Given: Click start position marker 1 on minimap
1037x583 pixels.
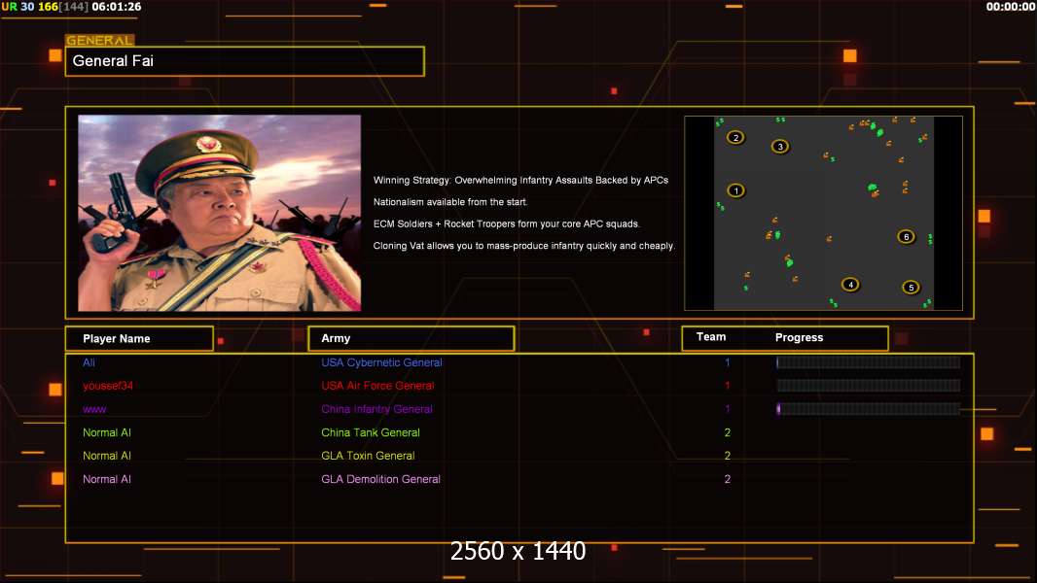Looking at the screenshot, I should click(736, 190).
